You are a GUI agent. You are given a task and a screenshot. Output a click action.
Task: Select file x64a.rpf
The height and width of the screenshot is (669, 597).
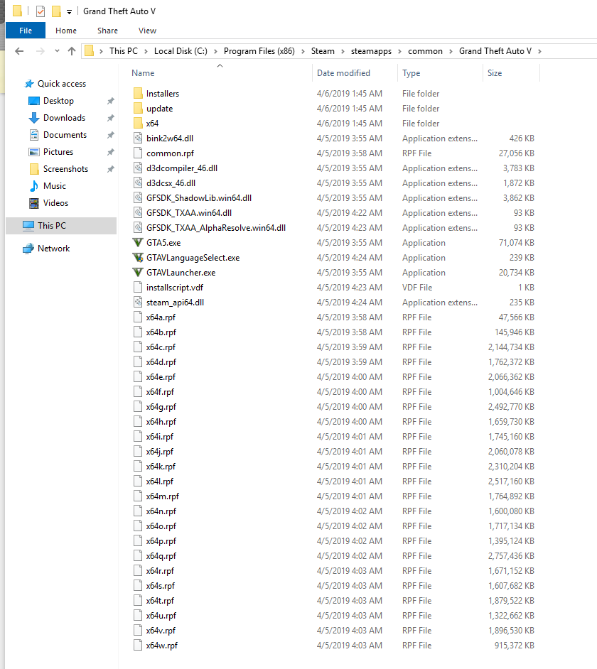click(x=161, y=317)
